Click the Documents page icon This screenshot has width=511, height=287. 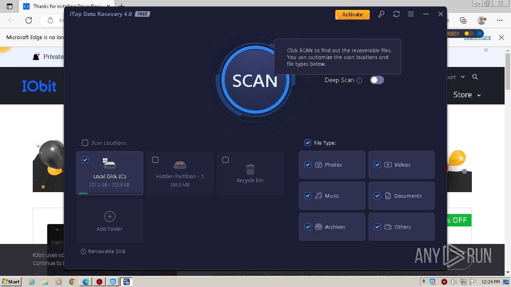(388, 196)
